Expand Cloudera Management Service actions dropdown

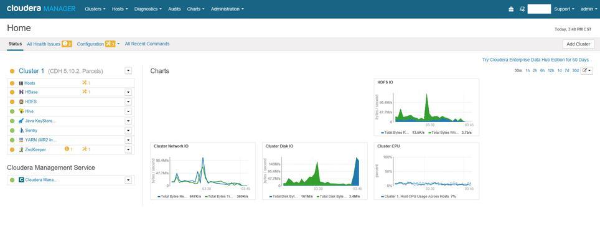128,180
